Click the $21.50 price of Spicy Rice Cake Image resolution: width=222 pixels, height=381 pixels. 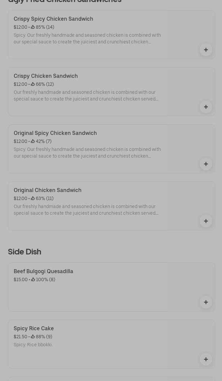click(x=20, y=337)
